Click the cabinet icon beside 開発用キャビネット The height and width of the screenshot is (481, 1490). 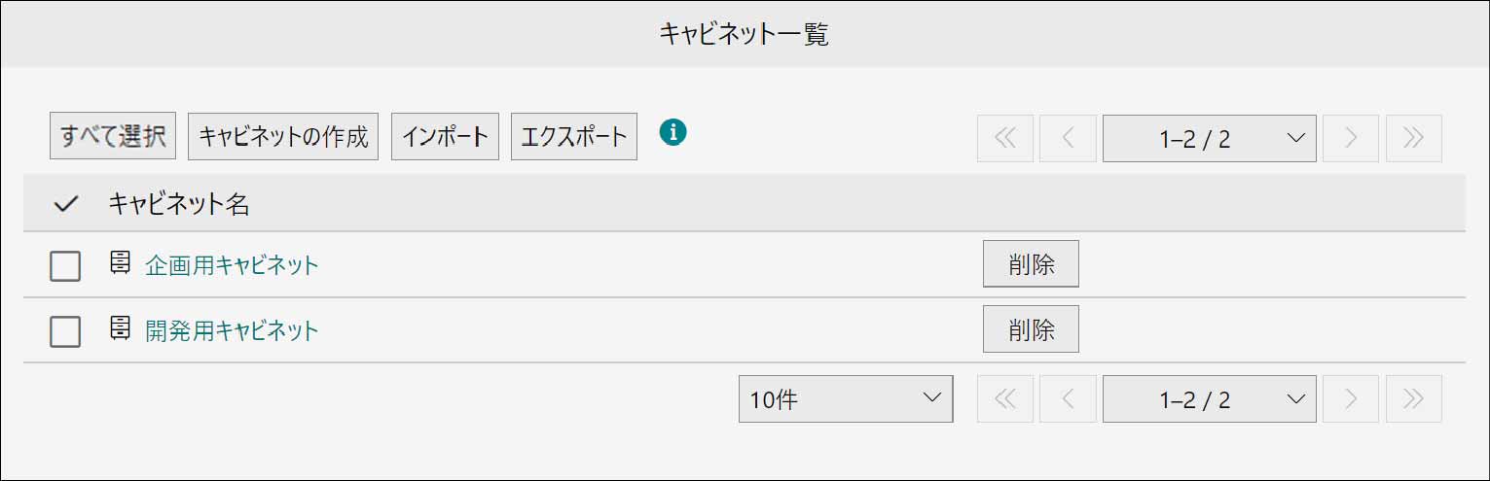(120, 329)
